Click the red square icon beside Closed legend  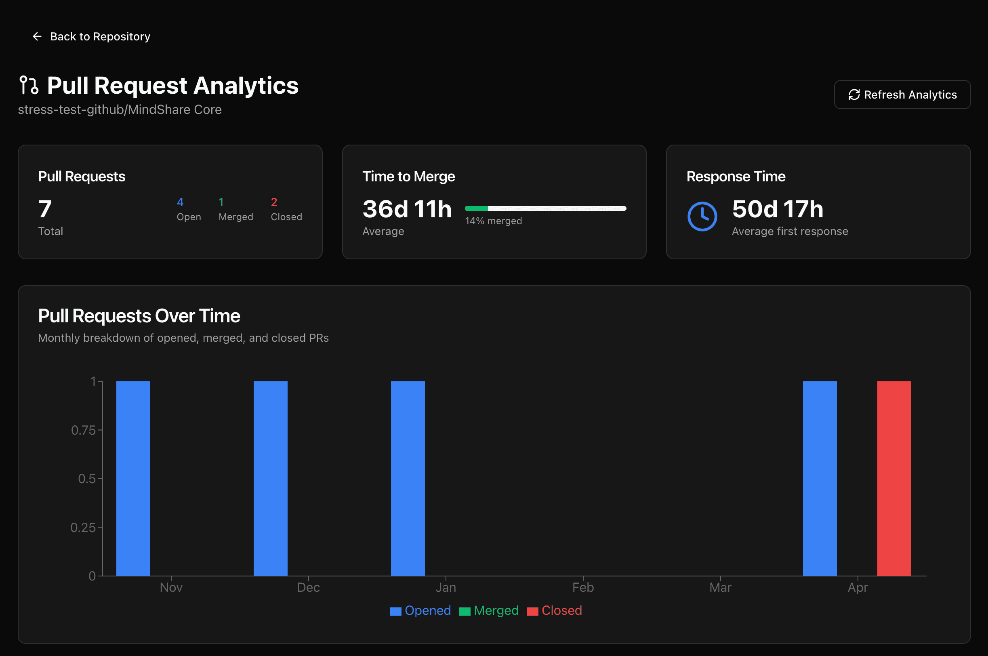[533, 611]
